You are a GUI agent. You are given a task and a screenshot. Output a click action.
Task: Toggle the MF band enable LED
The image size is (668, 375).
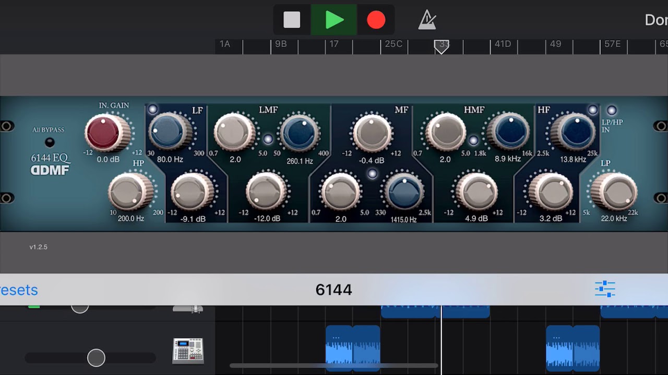click(x=372, y=174)
